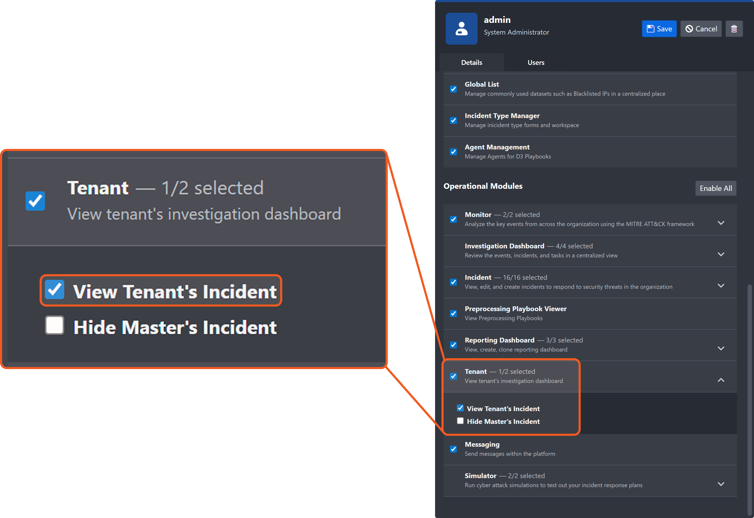Uncheck the Global List checkbox
Image resolution: width=754 pixels, height=518 pixels.
pos(453,89)
